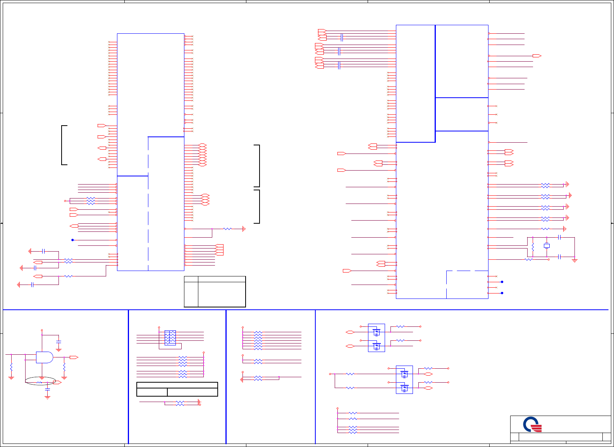614x447 pixels.
Task: Select the crystal oscillator symbol
Action: (547, 246)
